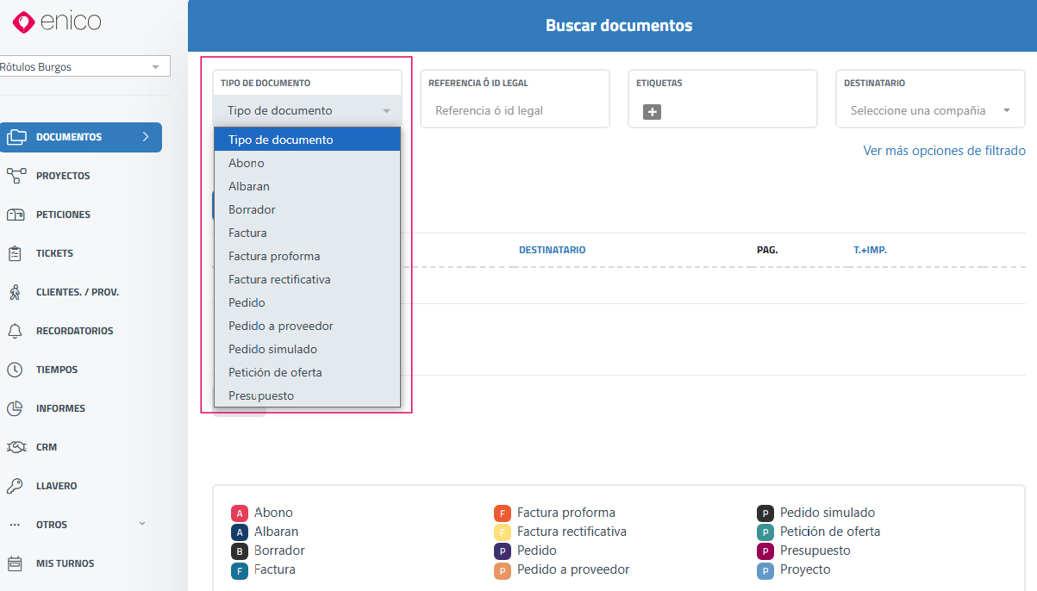Collapse the Tipo de documento dropdown

(x=307, y=110)
